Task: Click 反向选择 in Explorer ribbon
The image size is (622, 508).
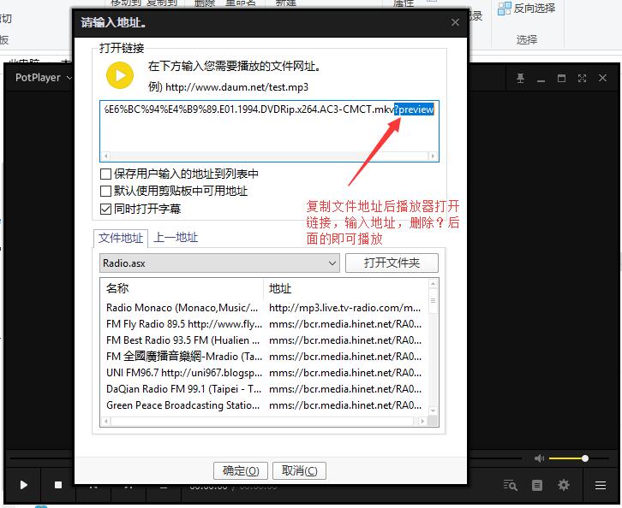Action: click(x=534, y=8)
